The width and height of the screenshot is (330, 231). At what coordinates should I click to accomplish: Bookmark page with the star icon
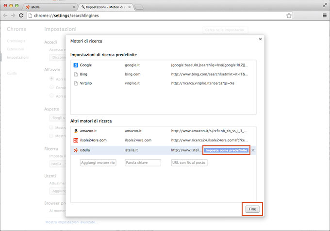coord(289,15)
